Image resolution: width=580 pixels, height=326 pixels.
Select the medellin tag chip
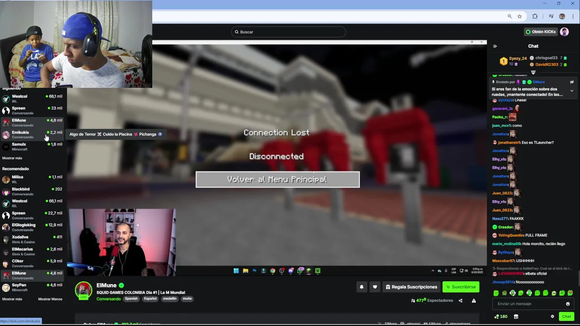(170, 299)
